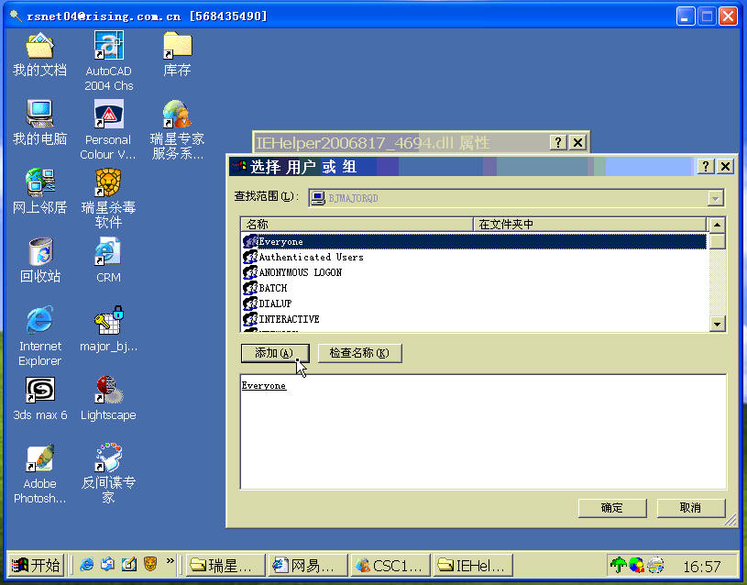Open the Personal Colour Viewer shortcut
The width and height of the screenshot is (747, 585).
(x=109, y=115)
